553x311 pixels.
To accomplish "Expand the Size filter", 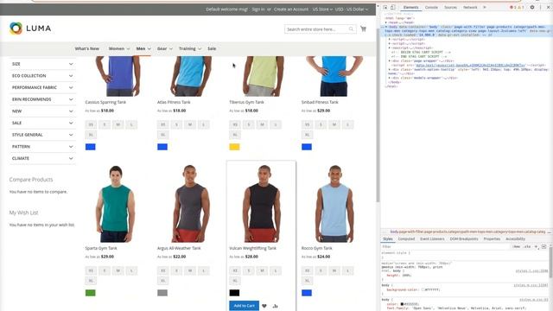I will click(42, 64).
